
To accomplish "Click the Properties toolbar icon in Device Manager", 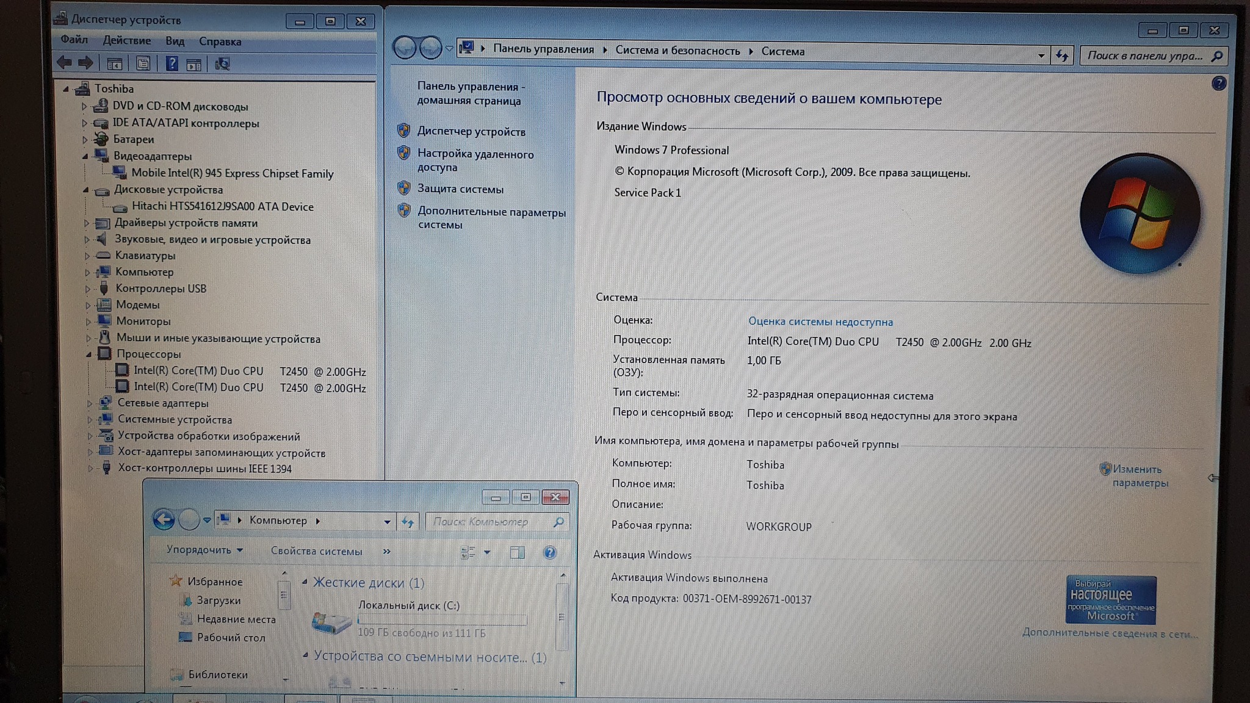I will [x=143, y=63].
